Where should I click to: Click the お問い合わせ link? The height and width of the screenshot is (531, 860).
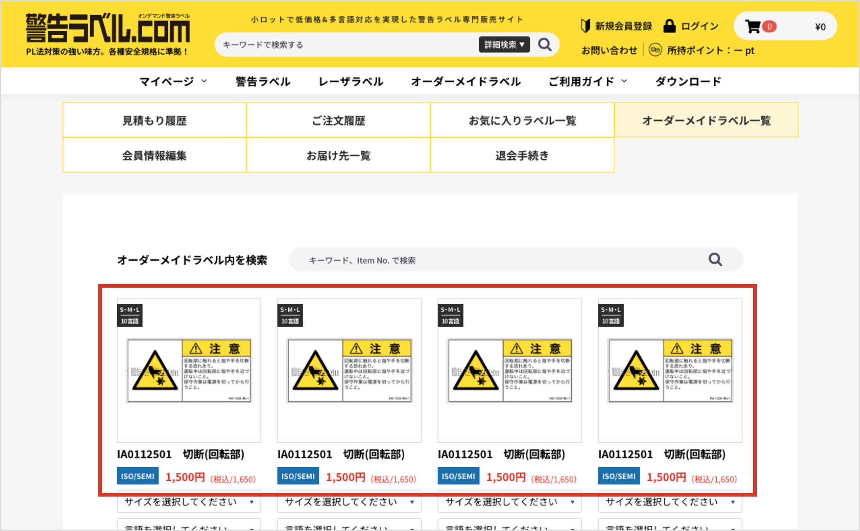(610, 50)
